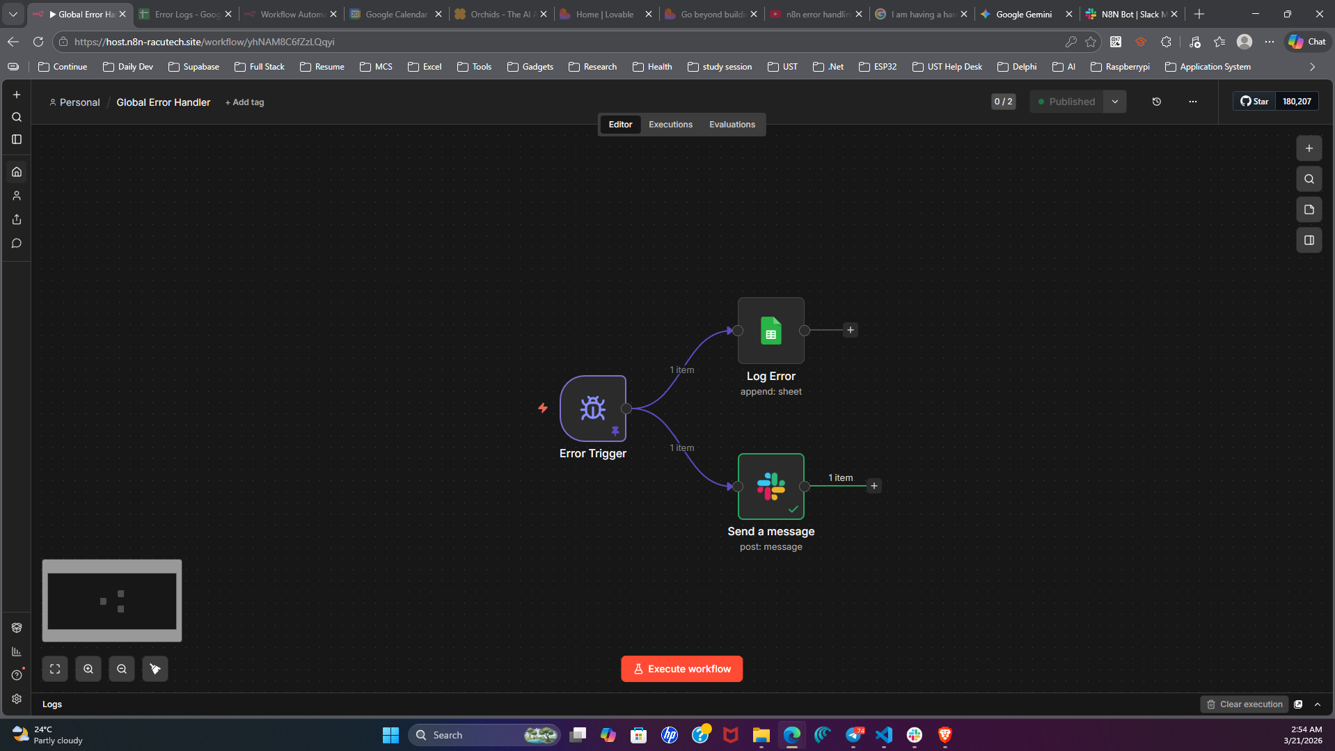1335x751 pixels.
Task: Click the Execute workflow button
Action: pyautogui.click(x=681, y=669)
